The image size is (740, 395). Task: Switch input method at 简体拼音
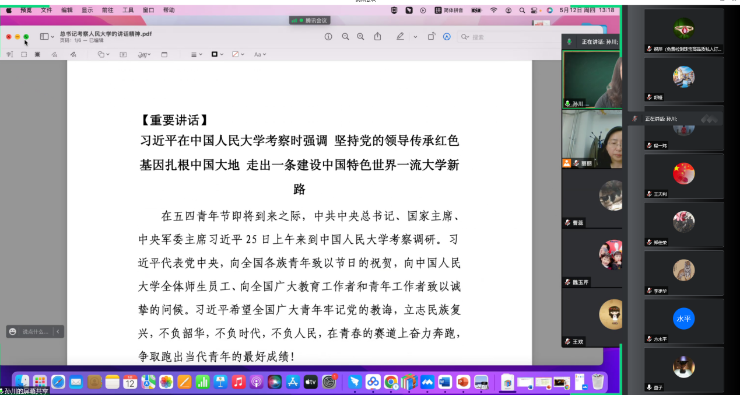click(x=450, y=10)
